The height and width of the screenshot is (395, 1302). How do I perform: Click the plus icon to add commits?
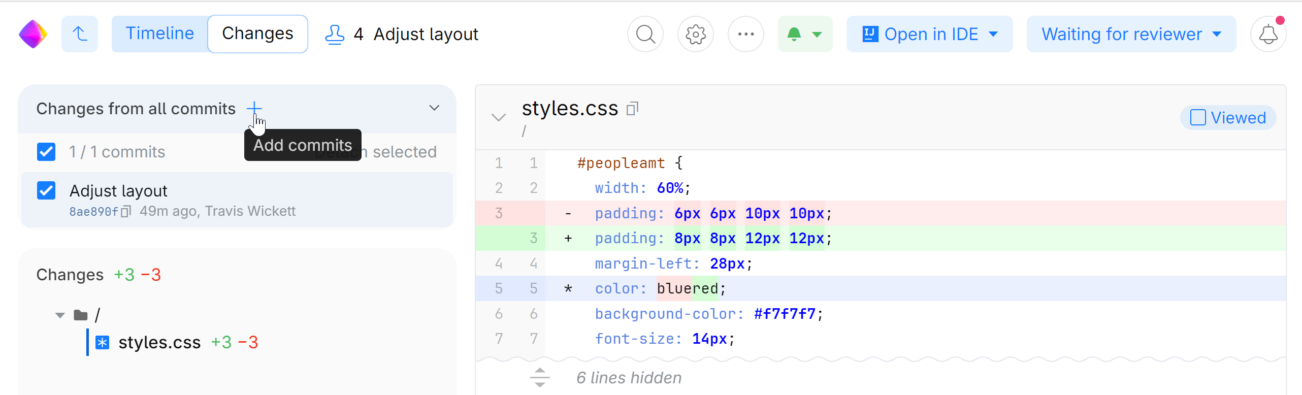pos(254,108)
